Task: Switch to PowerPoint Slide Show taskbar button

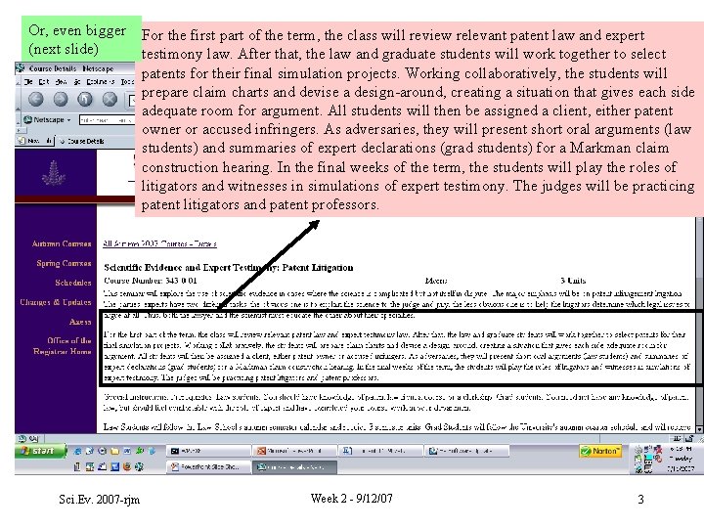Action: click(208, 467)
